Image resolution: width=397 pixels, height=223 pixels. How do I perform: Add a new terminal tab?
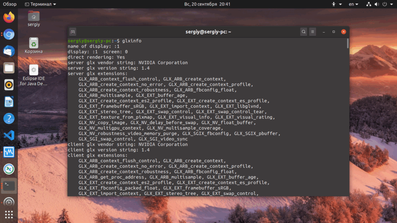click(x=73, y=32)
